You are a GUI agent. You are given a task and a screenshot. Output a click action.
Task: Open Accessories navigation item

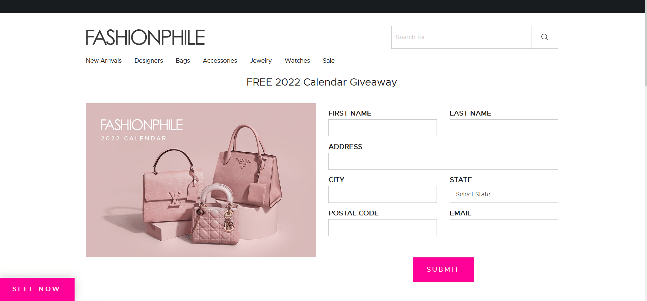click(x=220, y=61)
